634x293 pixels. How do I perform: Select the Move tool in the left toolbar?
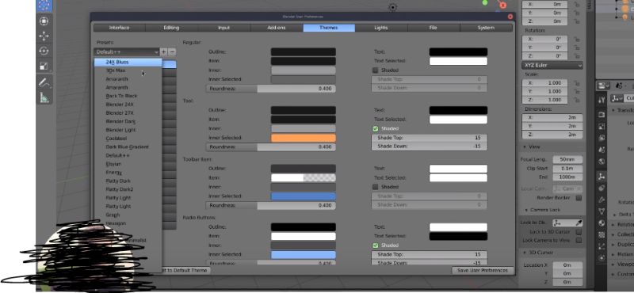coord(44,36)
